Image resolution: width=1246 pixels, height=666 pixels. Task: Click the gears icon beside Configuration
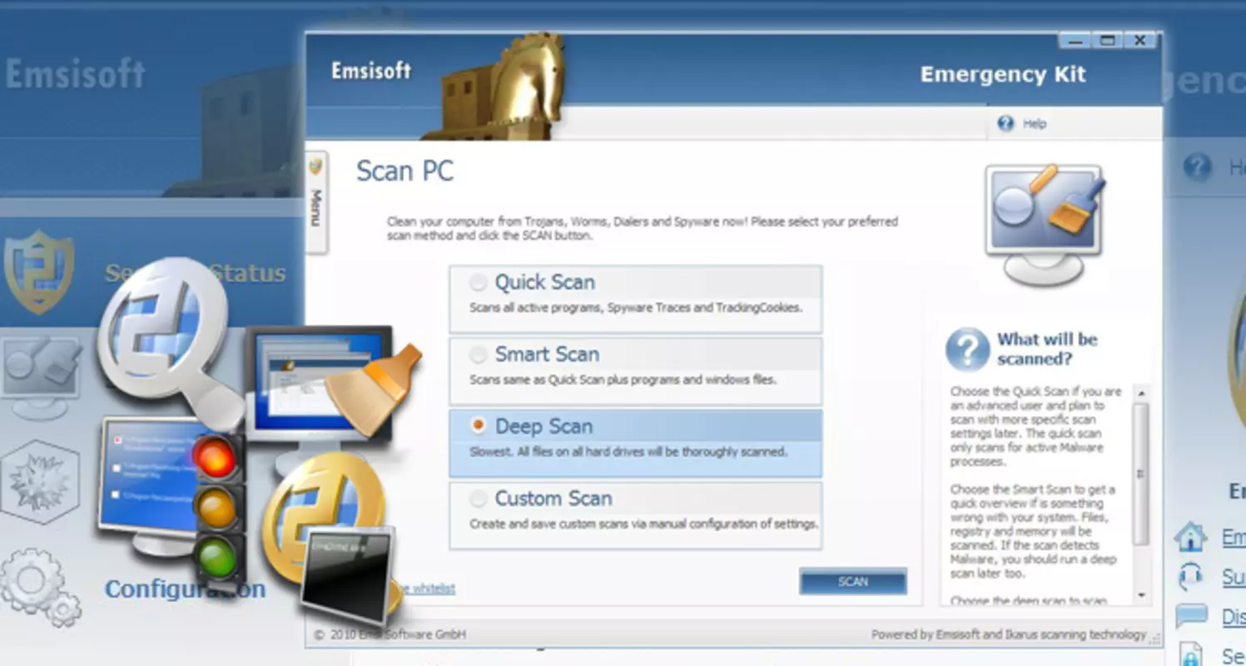(x=40, y=587)
